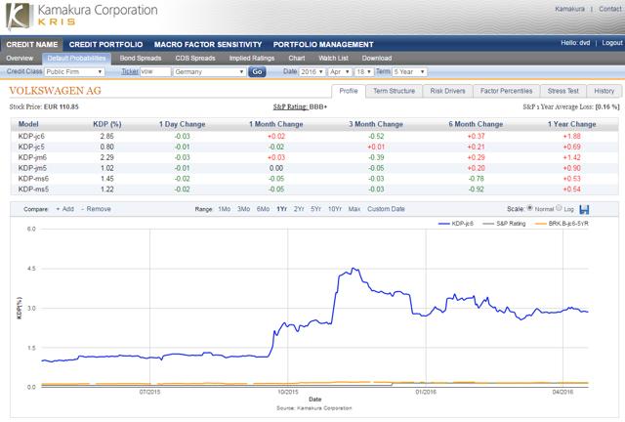Click the KDP-jm6 model row

[x=314, y=157]
